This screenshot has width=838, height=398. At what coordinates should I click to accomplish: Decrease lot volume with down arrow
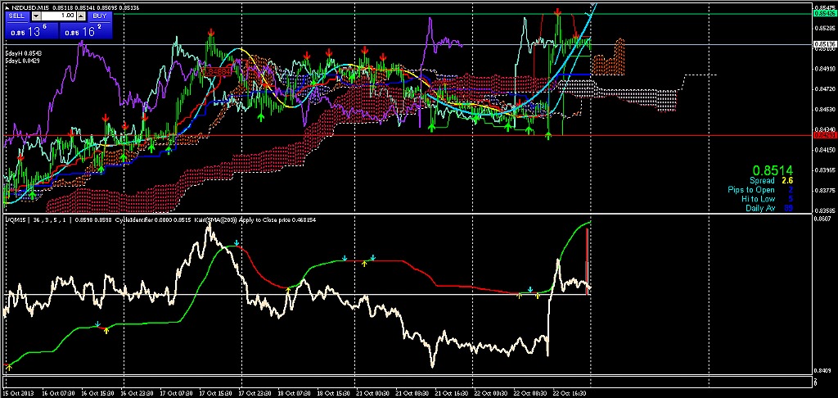(x=38, y=16)
